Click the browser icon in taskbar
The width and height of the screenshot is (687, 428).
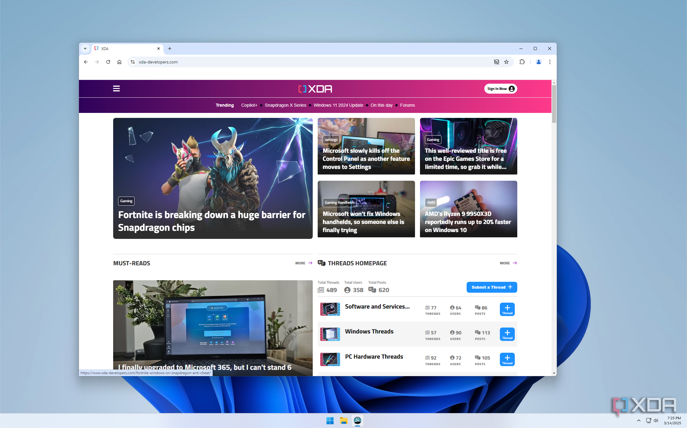click(x=357, y=421)
